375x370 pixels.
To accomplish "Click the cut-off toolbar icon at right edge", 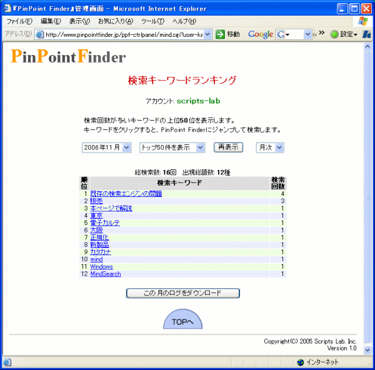I will 366,34.
